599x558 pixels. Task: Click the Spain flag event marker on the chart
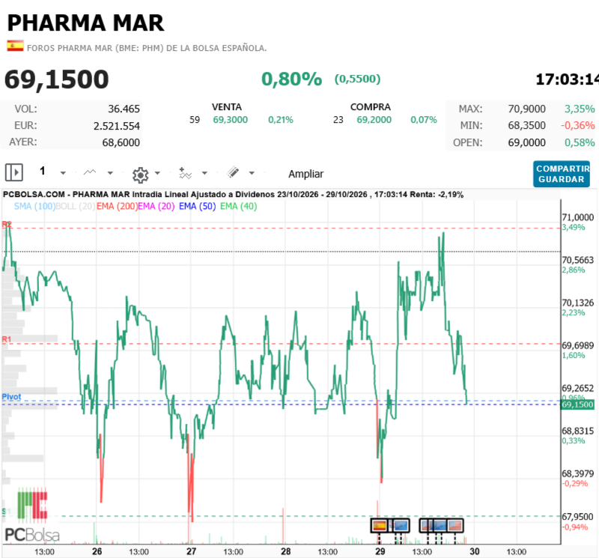click(x=379, y=526)
